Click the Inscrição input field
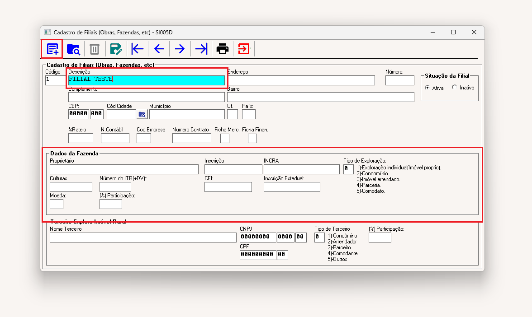Screen dimensions: 532x317 click(233, 169)
